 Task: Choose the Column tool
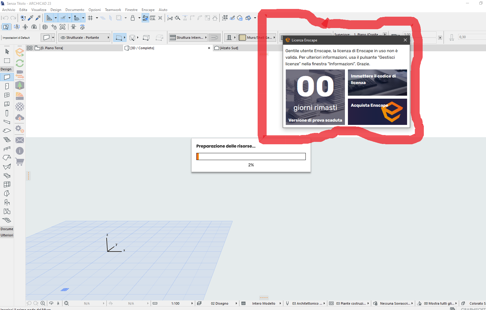[7, 113]
